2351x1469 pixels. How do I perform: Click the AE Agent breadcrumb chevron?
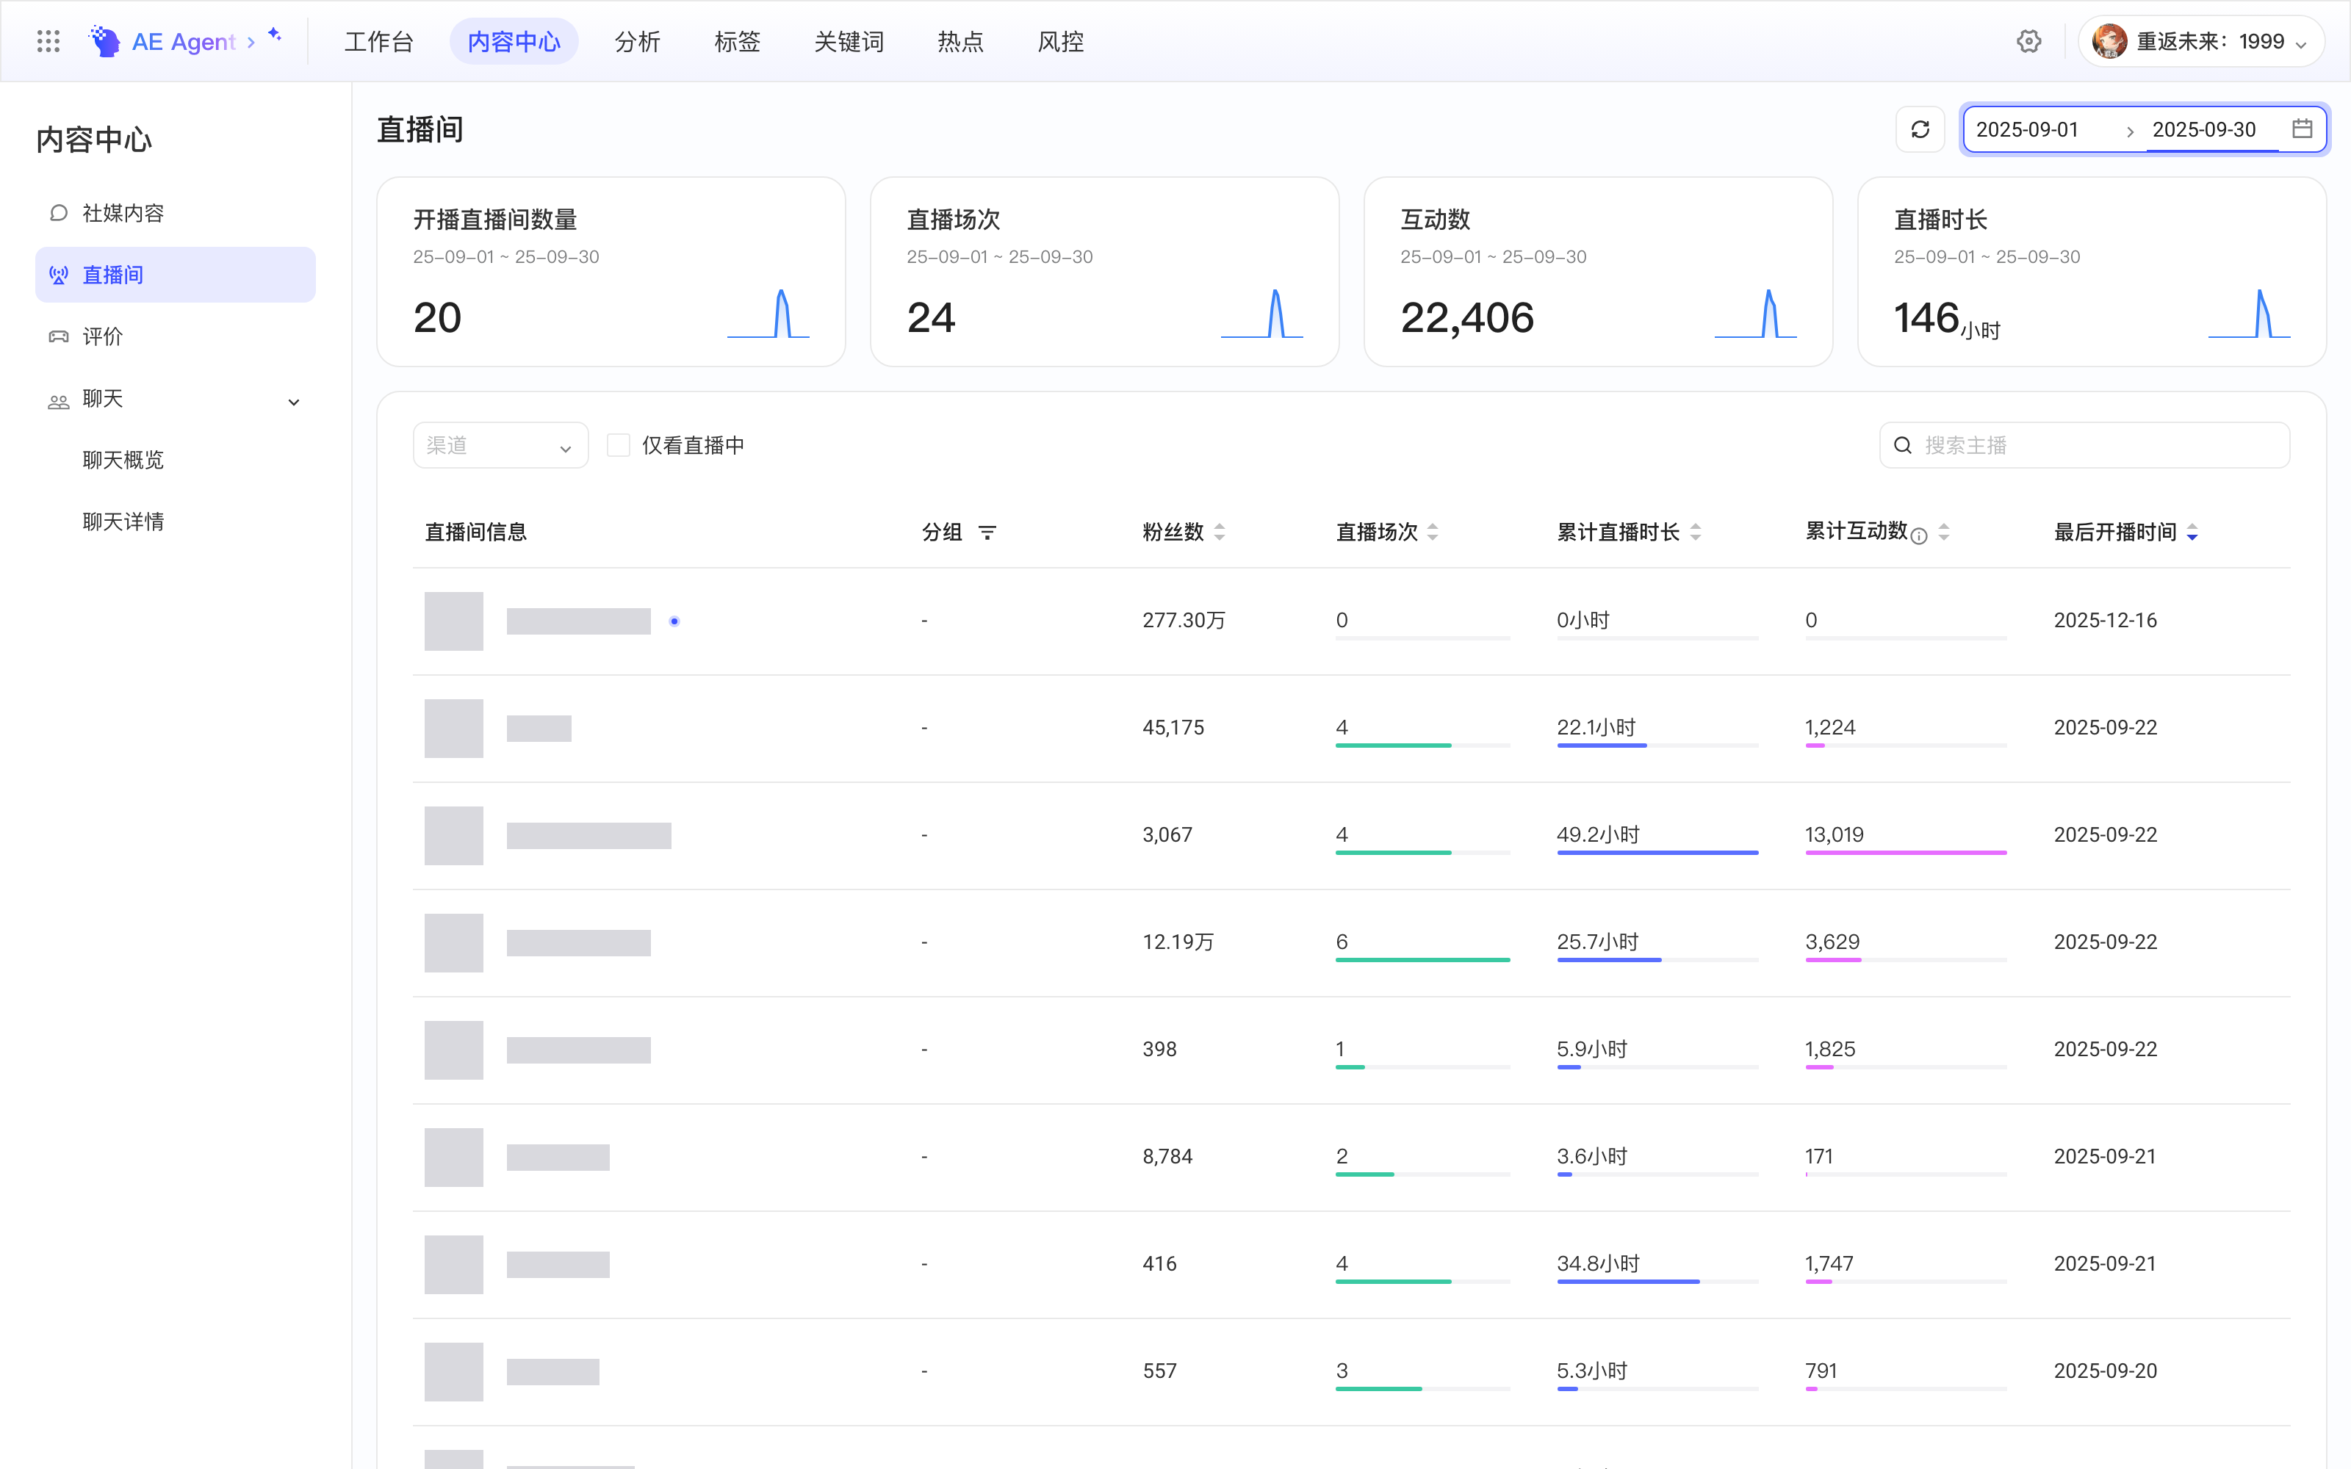[x=251, y=42]
